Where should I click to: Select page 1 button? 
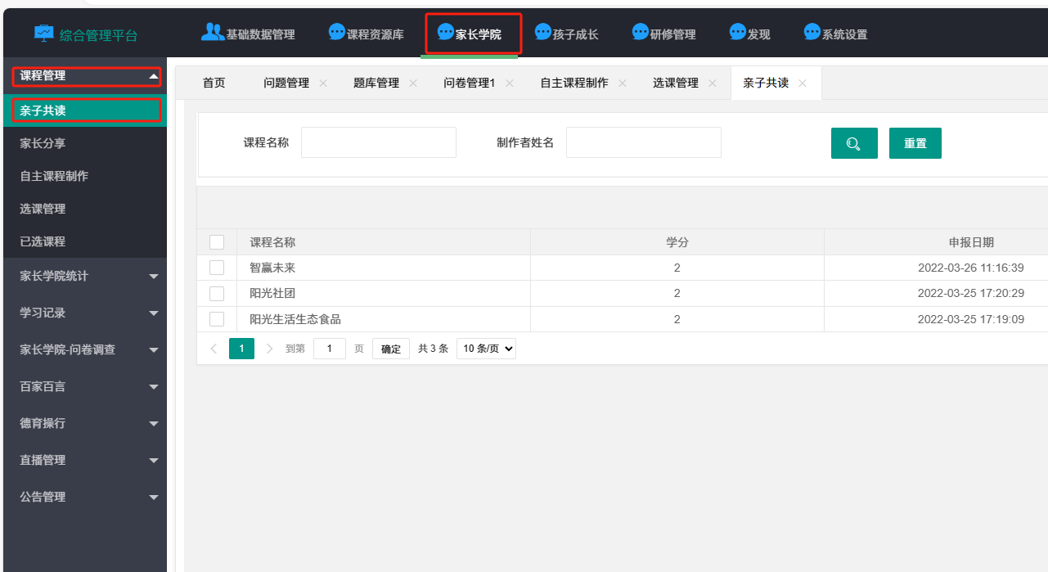pyautogui.click(x=241, y=349)
